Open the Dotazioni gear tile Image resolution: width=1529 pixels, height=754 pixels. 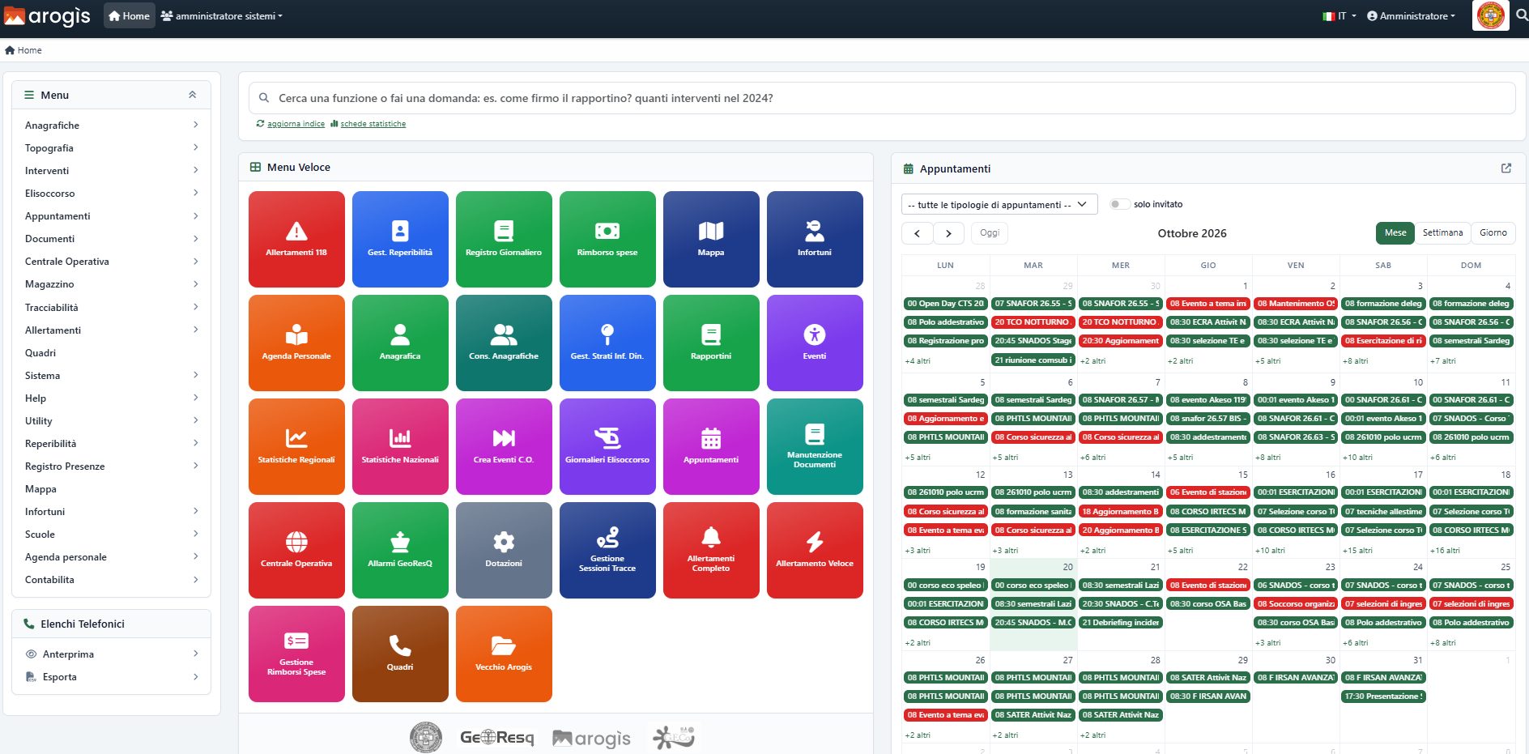coord(504,550)
